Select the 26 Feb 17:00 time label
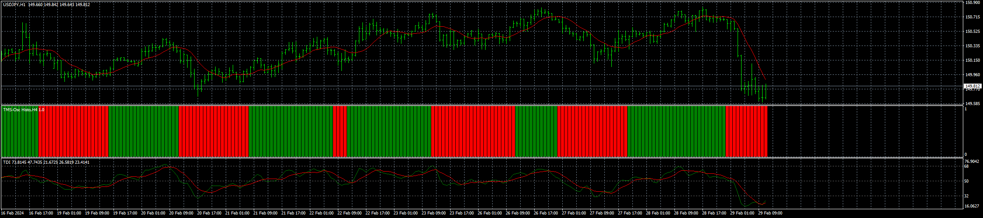Image resolution: width=983 pixels, height=218 pixels. tap(546, 214)
